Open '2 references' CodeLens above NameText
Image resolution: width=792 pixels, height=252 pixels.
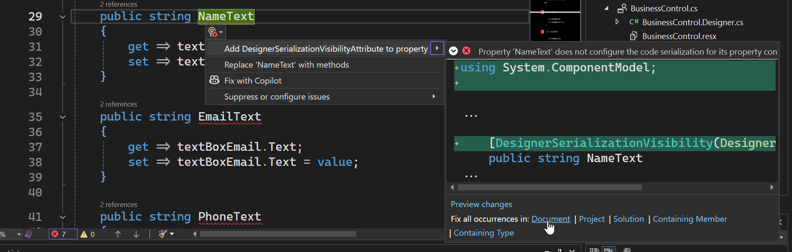[118, 4]
